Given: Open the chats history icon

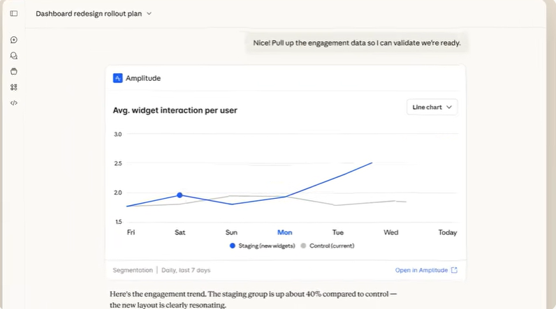Looking at the screenshot, I should 14,56.
